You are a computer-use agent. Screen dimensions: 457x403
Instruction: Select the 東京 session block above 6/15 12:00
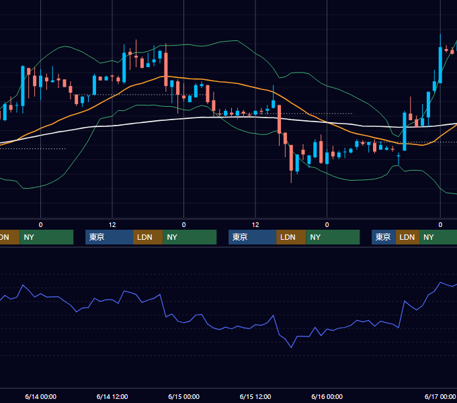253,237
